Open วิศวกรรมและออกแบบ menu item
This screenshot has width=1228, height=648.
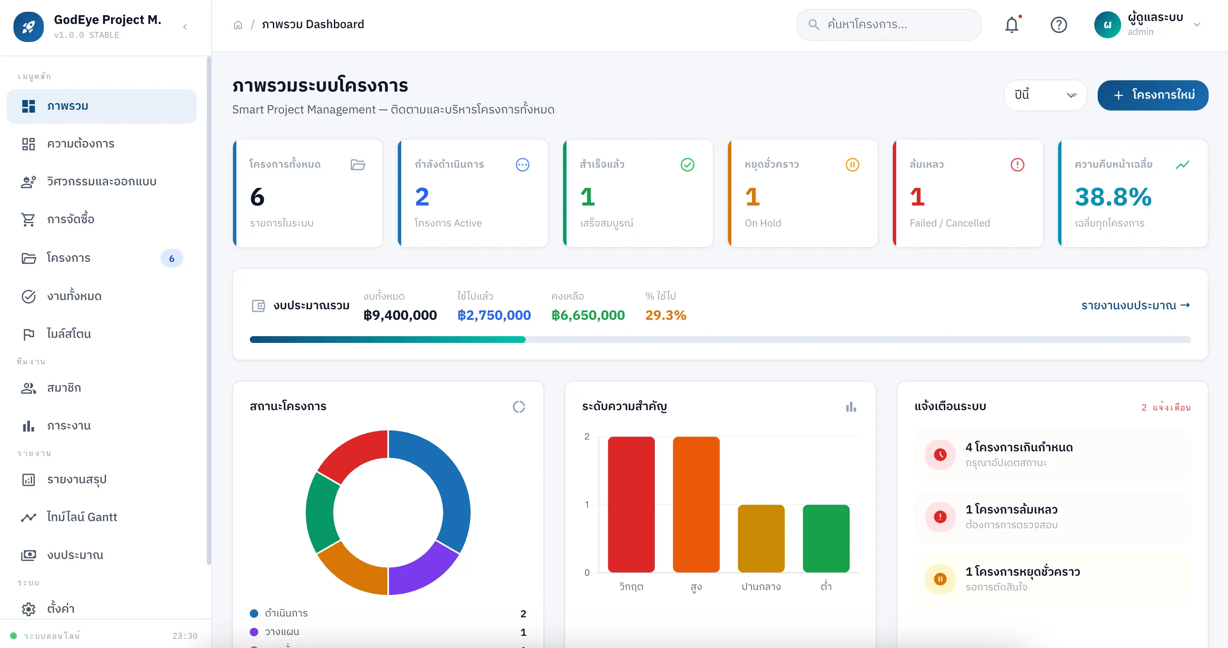(x=101, y=182)
